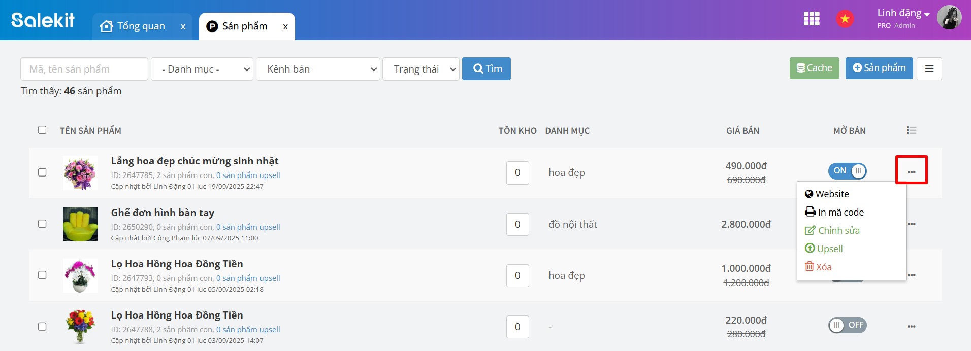
Task: Click the product name search field
Action: (84, 69)
